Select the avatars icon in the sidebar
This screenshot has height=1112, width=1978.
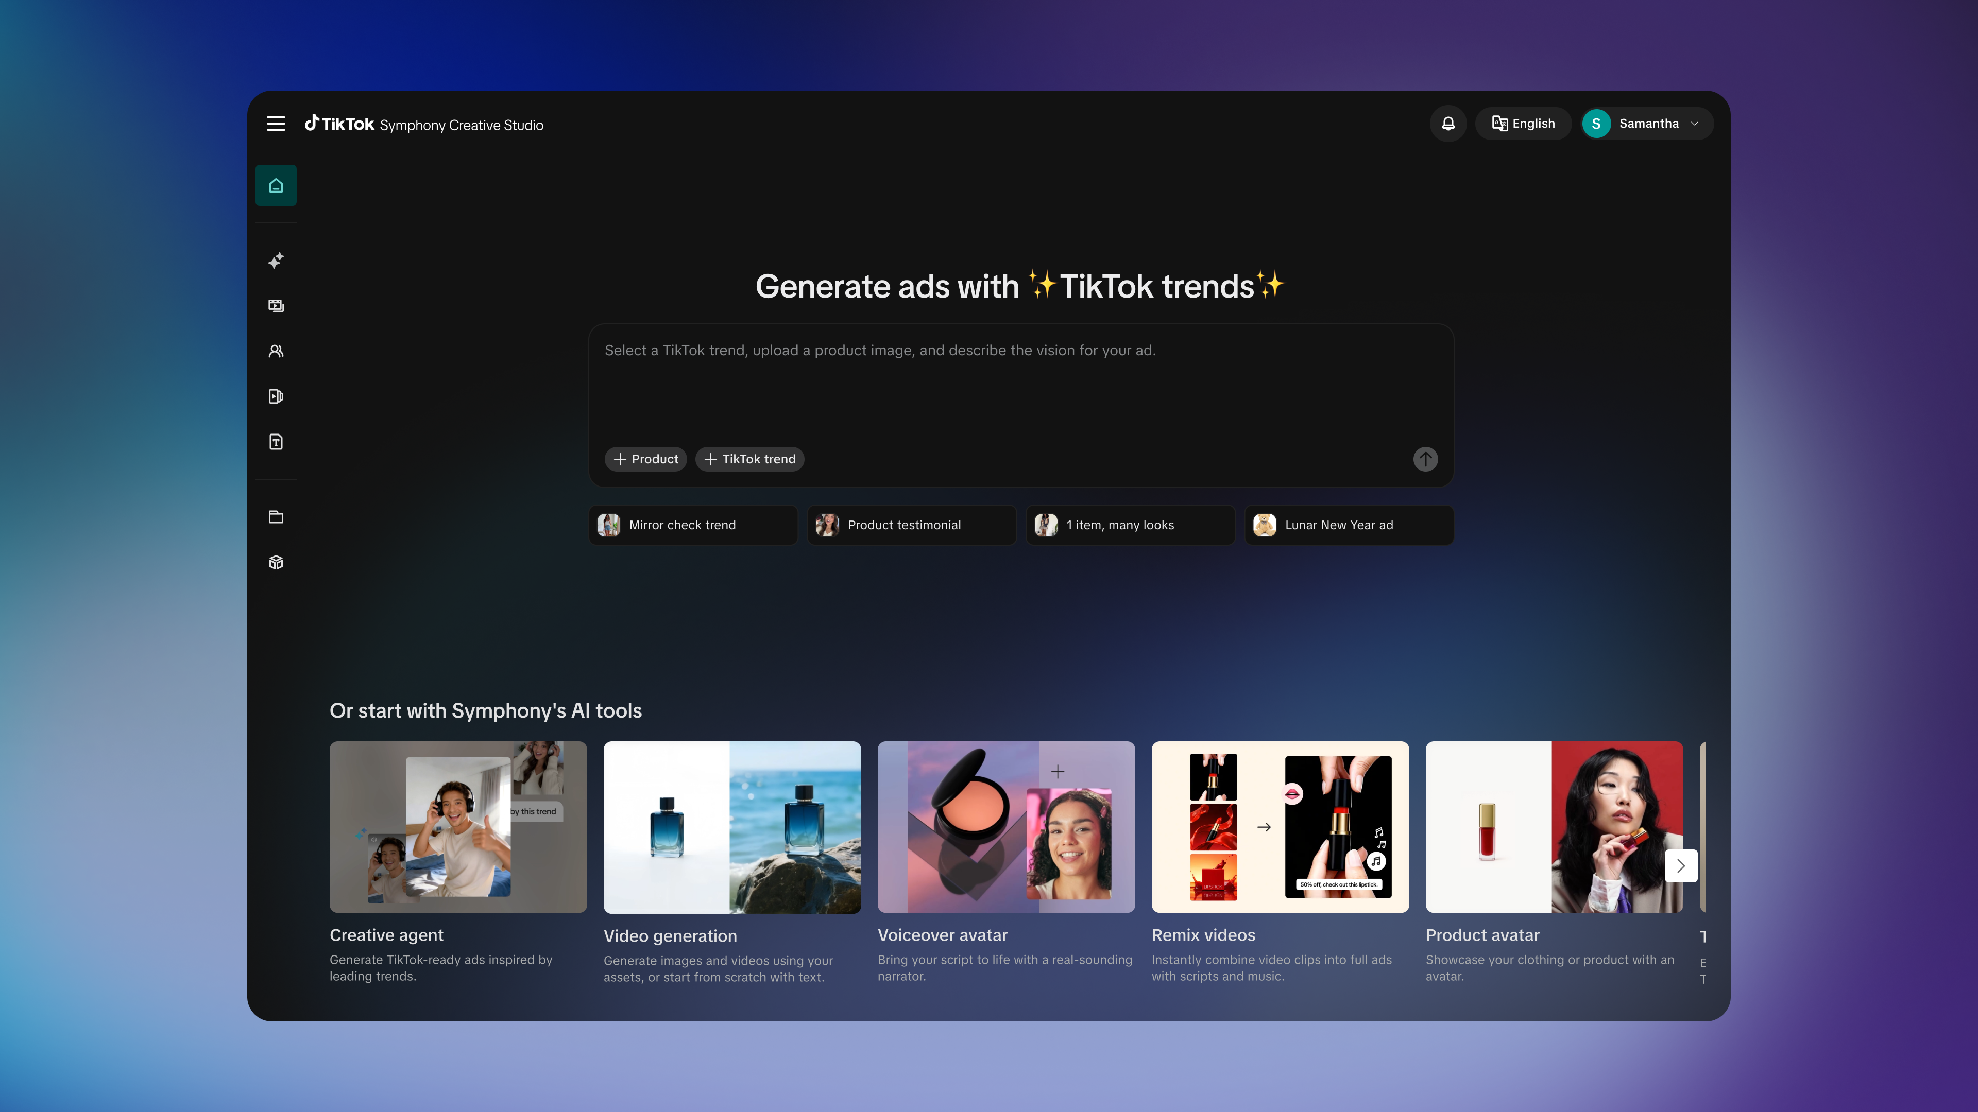click(276, 351)
